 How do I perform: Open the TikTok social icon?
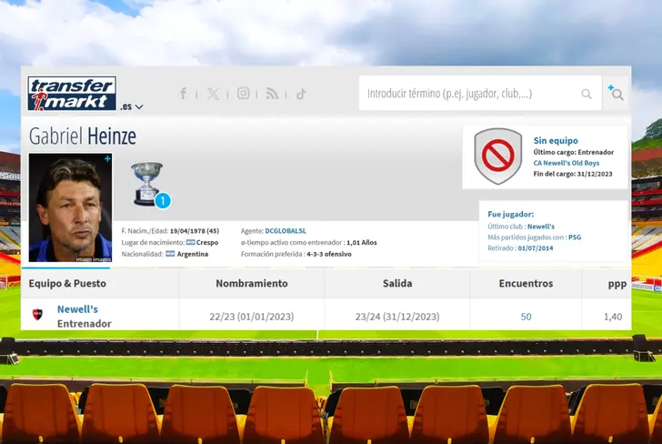coord(301,94)
